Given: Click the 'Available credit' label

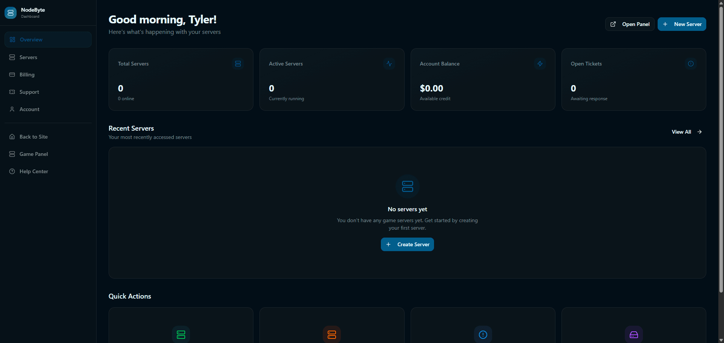Looking at the screenshot, I should (435, 99).
